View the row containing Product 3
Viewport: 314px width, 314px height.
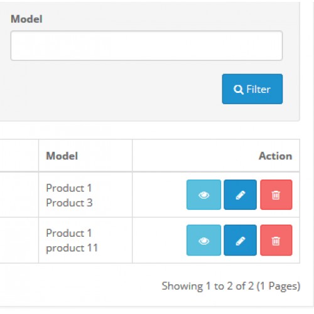(203, 195)
